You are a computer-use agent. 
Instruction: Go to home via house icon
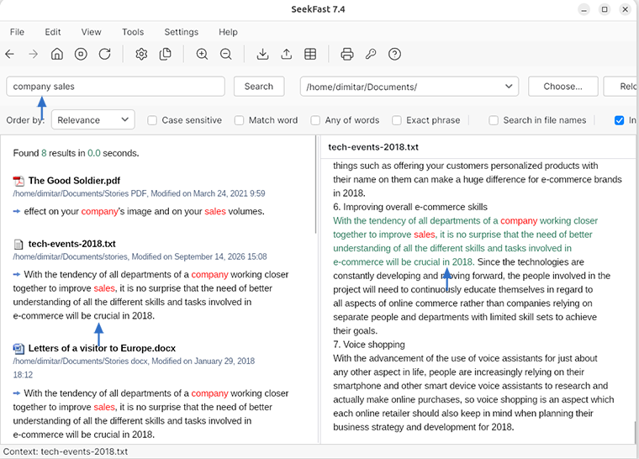(x=57, y=54)
